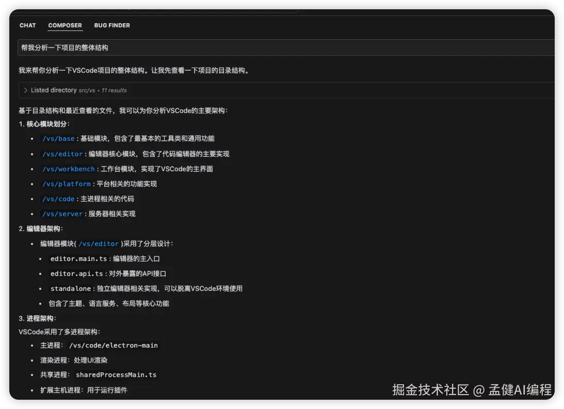Open /vs/editor link in 编辑器模块 line
Image resolution: width=564 pixels, height=409 pixels.
click(x=99, y=244)
